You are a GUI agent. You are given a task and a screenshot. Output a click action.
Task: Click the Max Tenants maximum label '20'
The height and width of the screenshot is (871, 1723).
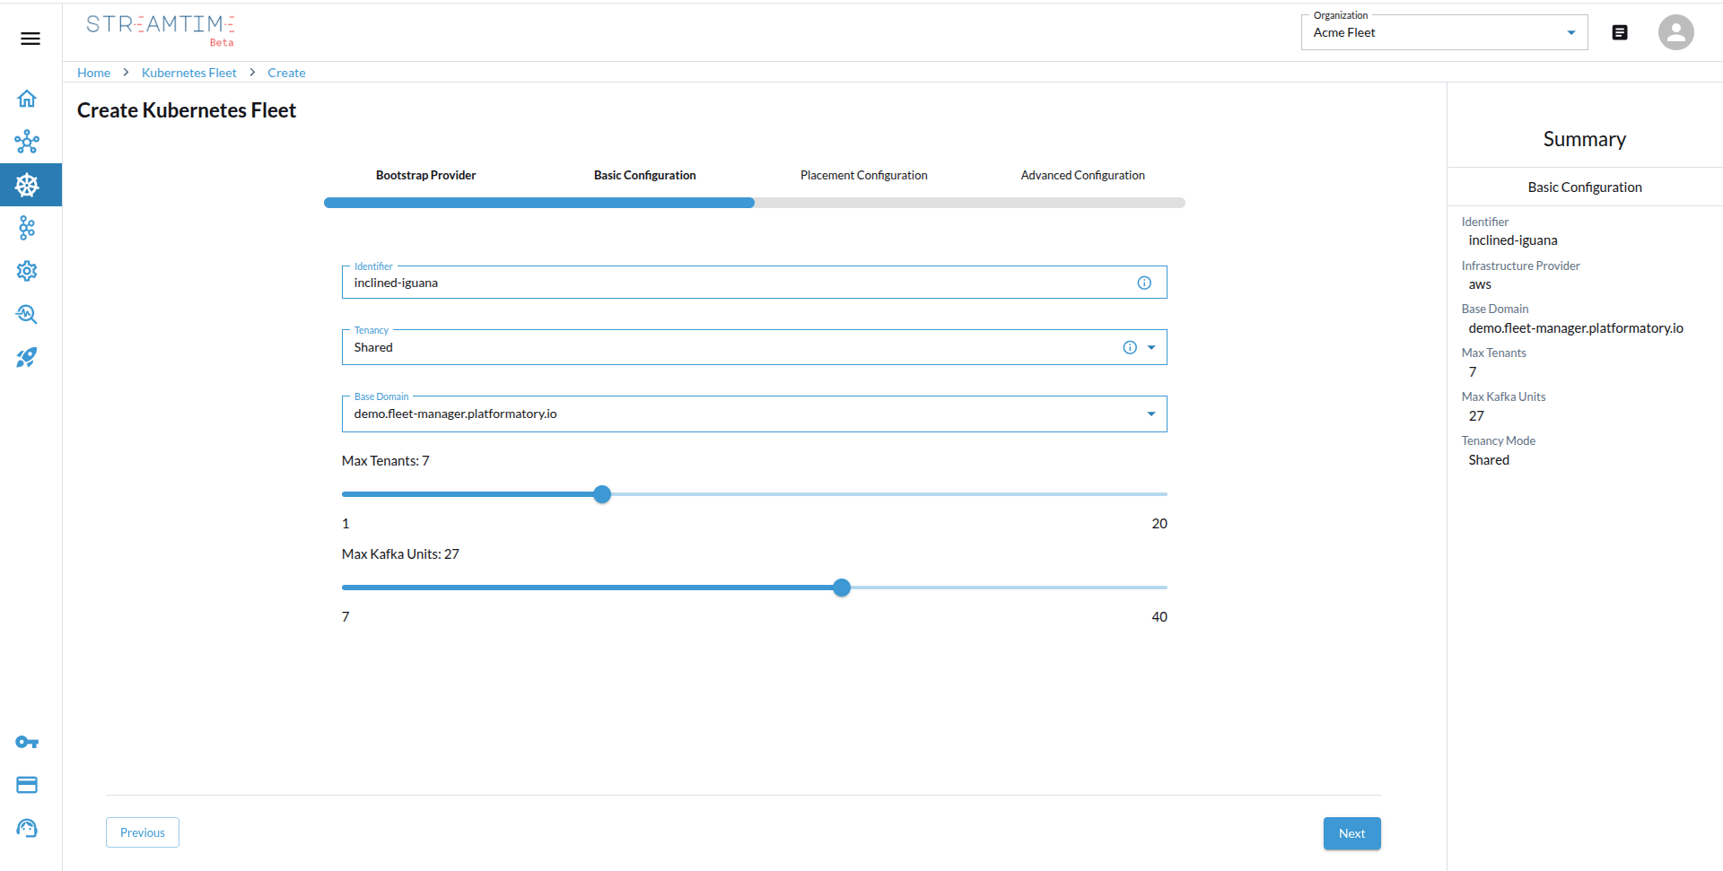(x=1159, y=524)
